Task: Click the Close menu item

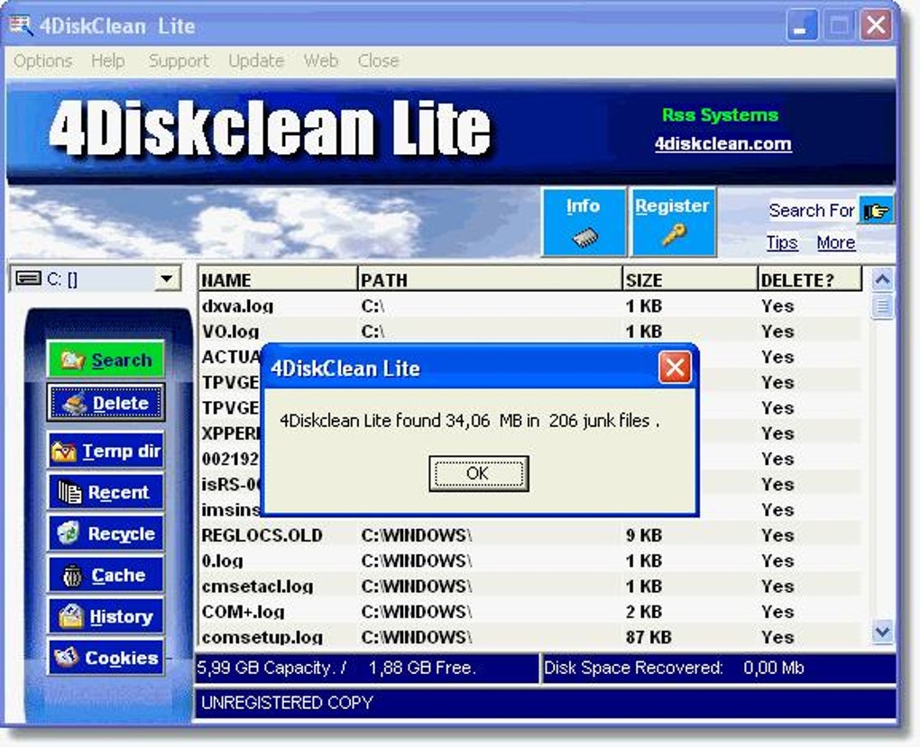Action: [x=378, y=60]
